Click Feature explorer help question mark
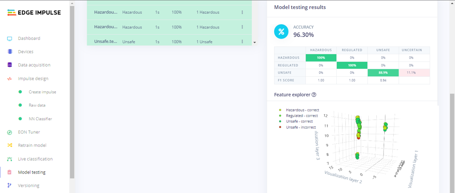The image size is (455, 193). click(314, 95)
